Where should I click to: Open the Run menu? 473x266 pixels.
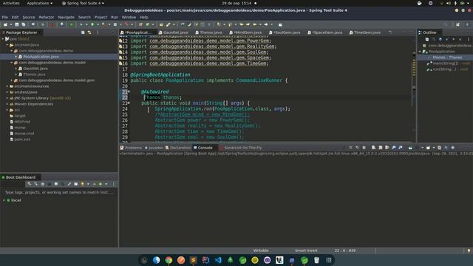point(115,17)
